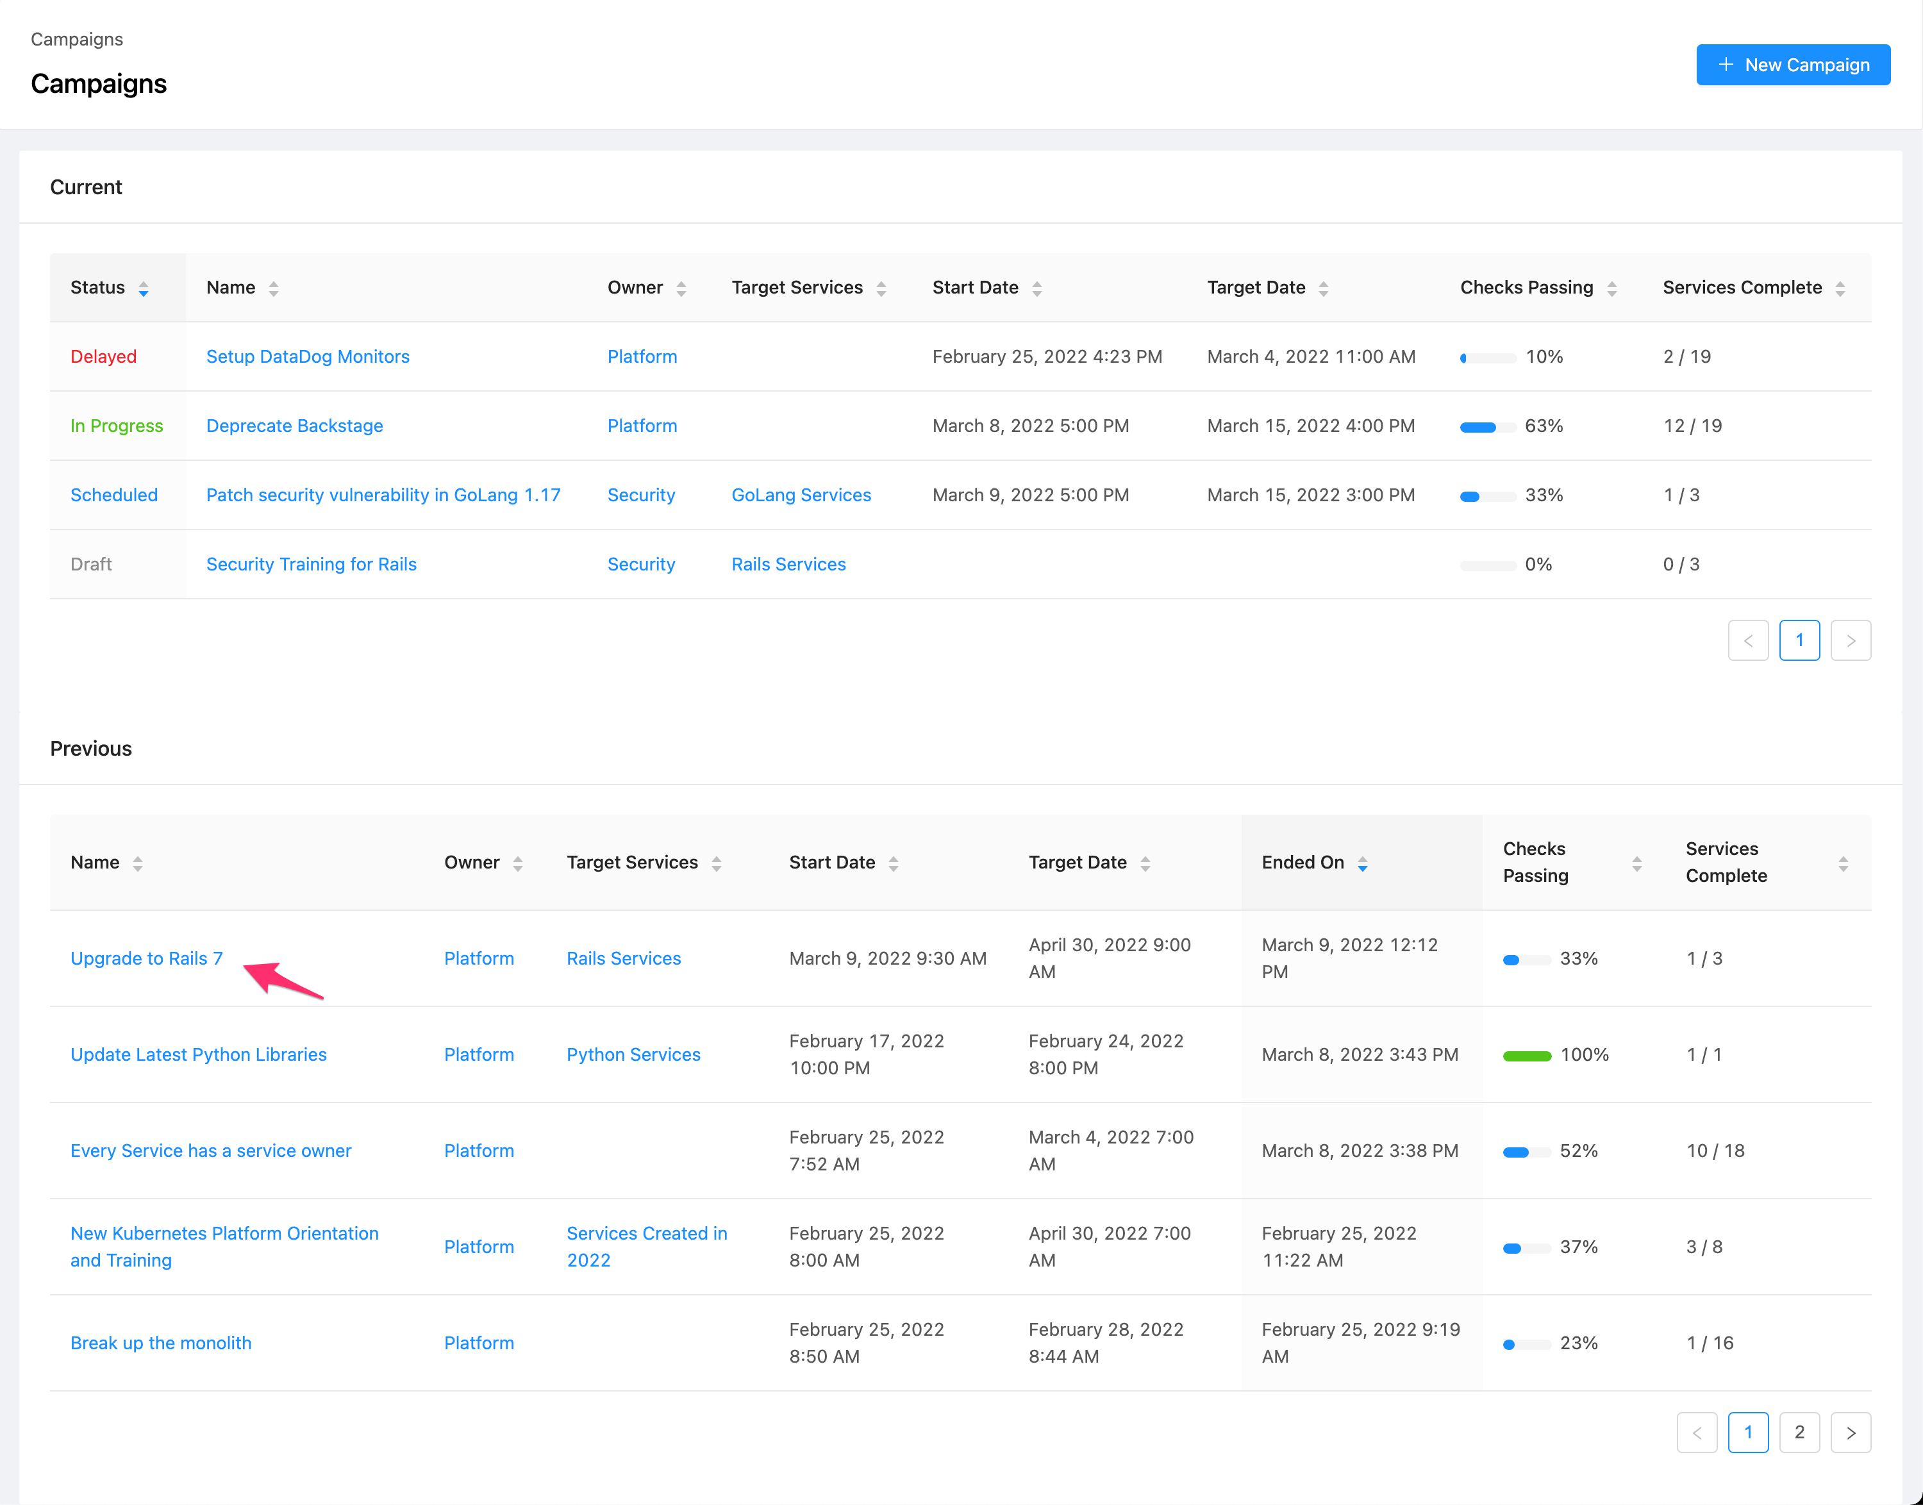The image size is (1923, 1505).
Task: Open page 2 of Previous campaigns
Action: (x=1800, y=1433)
